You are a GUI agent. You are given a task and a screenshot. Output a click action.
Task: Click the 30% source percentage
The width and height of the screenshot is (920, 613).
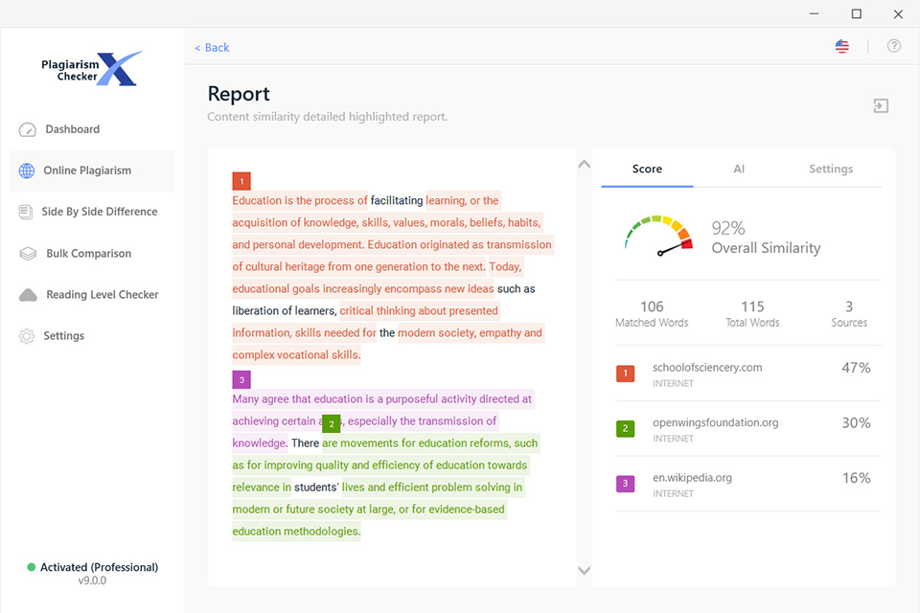point(856,423)
